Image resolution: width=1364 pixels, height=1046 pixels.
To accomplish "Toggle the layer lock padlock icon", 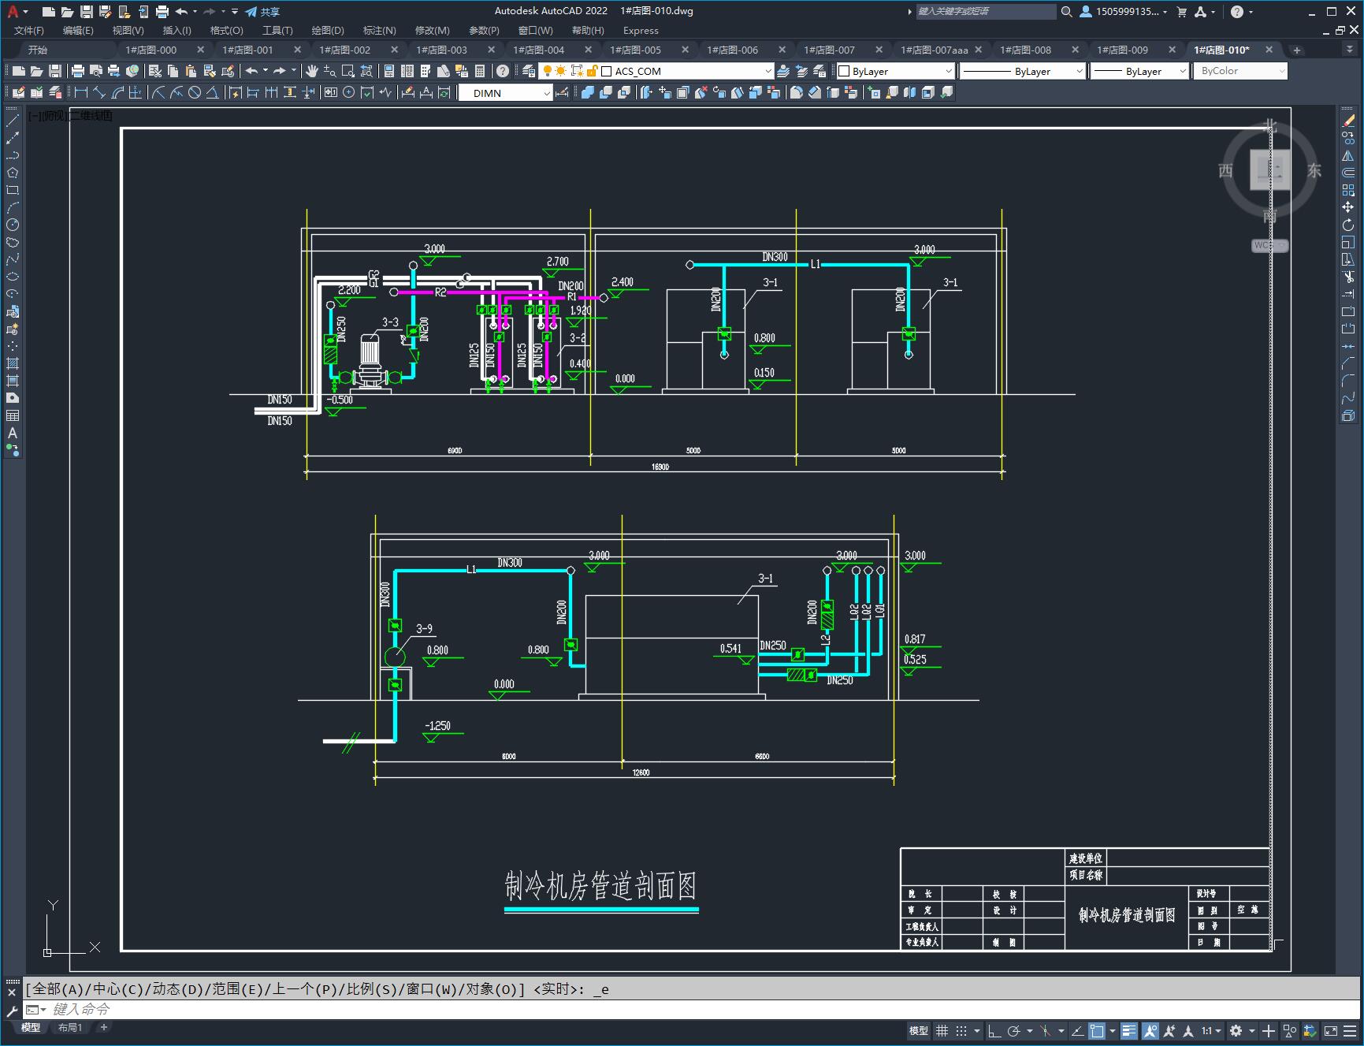I will pyautogui.click(x=592, y=71).
